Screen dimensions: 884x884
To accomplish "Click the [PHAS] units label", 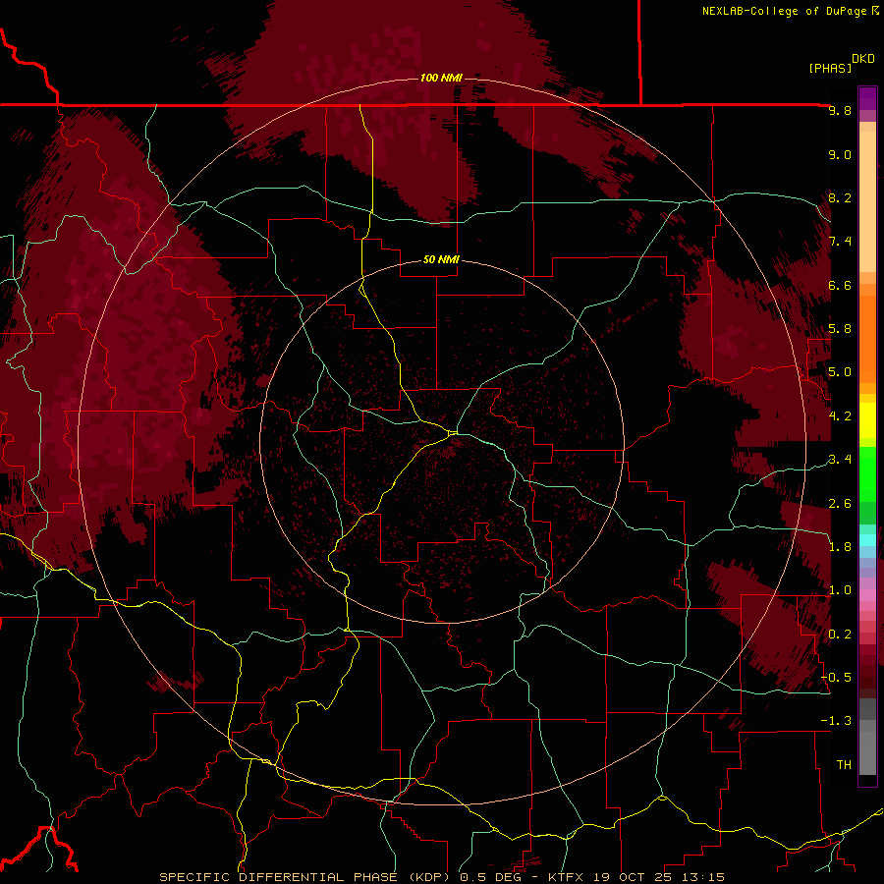I will tap(830, 68).
